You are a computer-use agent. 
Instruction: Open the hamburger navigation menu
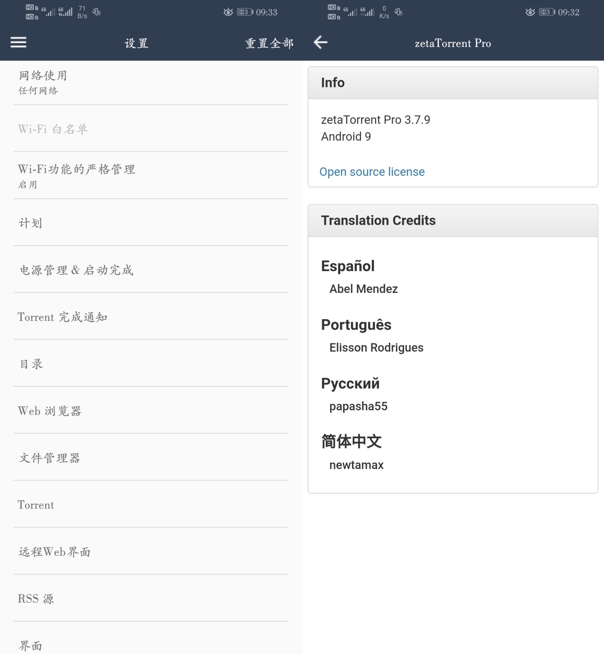tap(18, 43)
